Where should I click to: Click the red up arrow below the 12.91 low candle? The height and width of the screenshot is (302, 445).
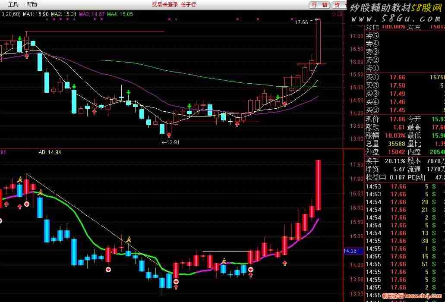click(x=169, y=135)
